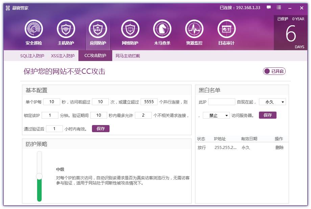Save the basic configuration settings
Screen dimensions: 311x209
tap(100, 128)
